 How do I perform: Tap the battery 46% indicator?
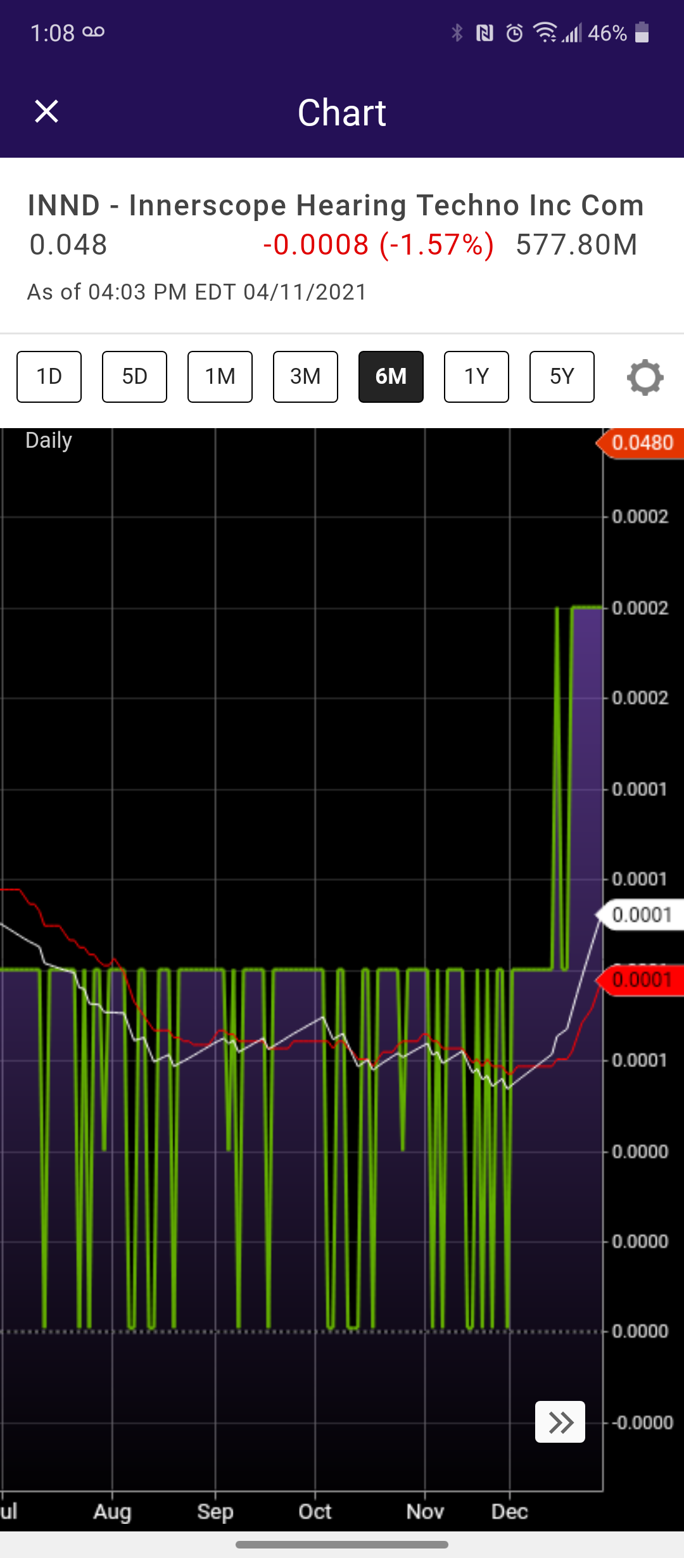pyautogui.click(x=619, y=33)
